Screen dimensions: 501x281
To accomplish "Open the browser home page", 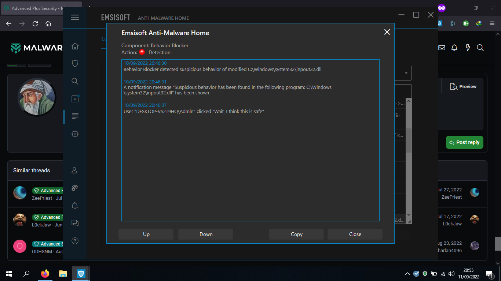I will (x=48, y=23).
